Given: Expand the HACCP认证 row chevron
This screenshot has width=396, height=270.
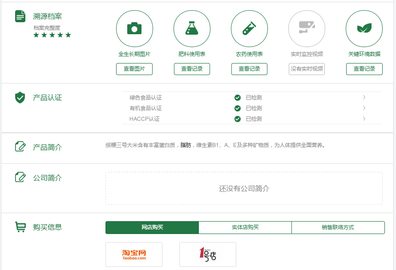Looking at the screenshot, I should pyautogui.click(x=364, y=119).
